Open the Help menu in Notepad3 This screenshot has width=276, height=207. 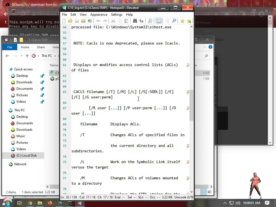point(129,15)
